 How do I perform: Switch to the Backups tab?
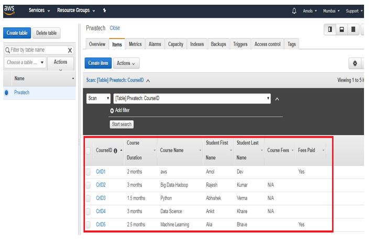click(218, 44)
